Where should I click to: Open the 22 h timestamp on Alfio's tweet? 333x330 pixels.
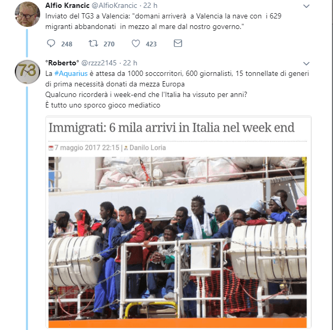(150, 5)
